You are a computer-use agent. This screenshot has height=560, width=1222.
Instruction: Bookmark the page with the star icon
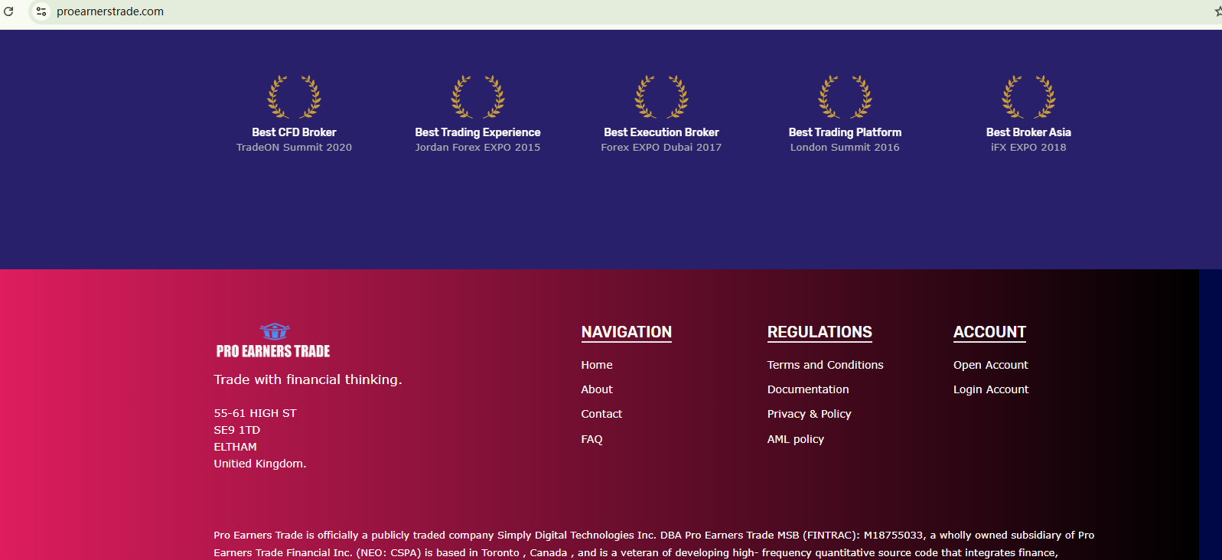pyautogui.click(x=1217, y=11)
